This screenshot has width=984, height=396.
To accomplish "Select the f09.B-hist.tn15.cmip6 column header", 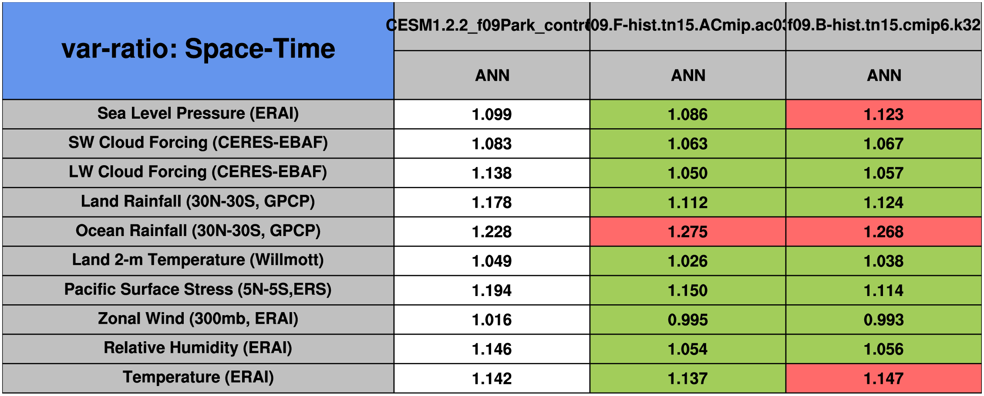I will [883, 26].
